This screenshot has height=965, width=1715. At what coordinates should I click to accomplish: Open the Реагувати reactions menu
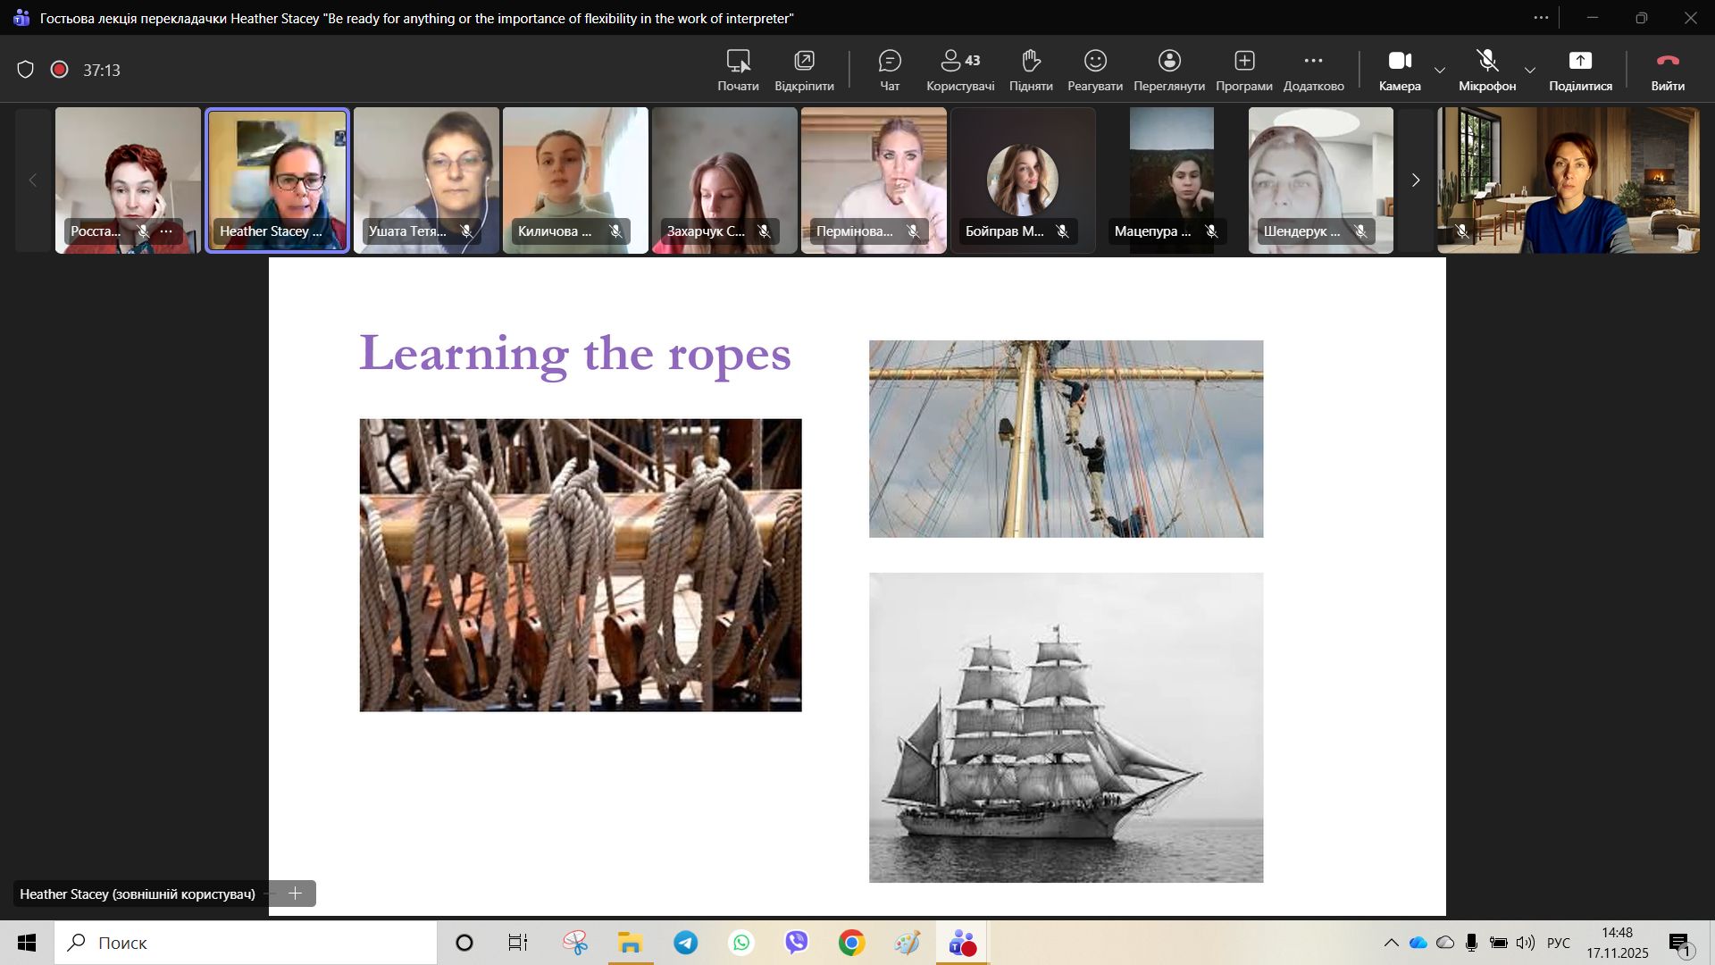1095,70
